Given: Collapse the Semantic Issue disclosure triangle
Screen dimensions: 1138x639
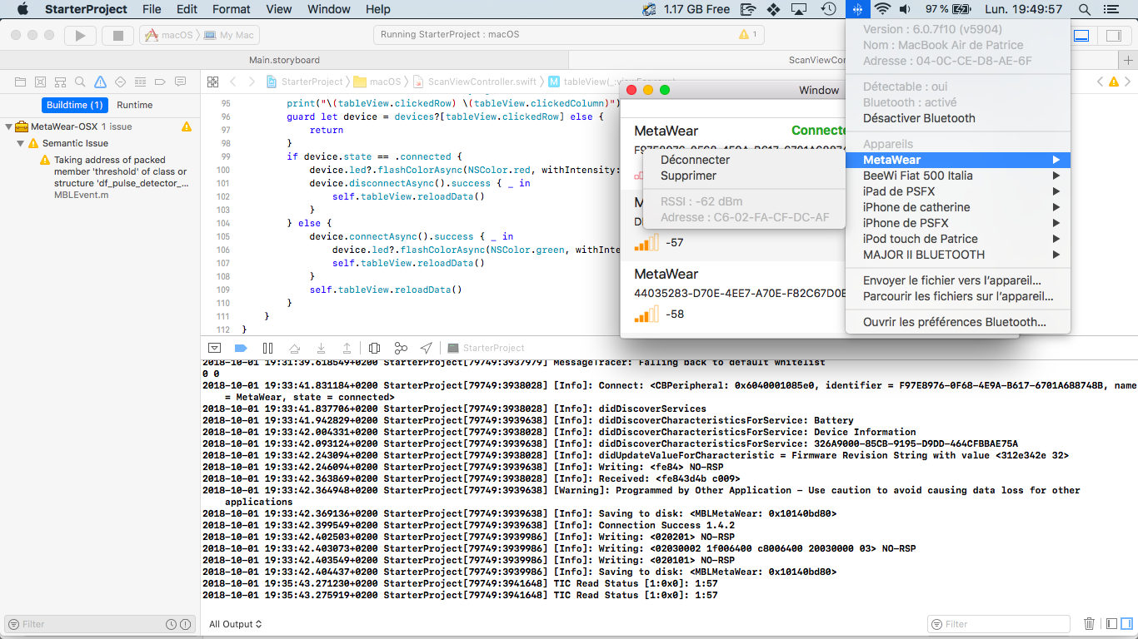Looking at the screenshot, I should [x=22, y=144].
